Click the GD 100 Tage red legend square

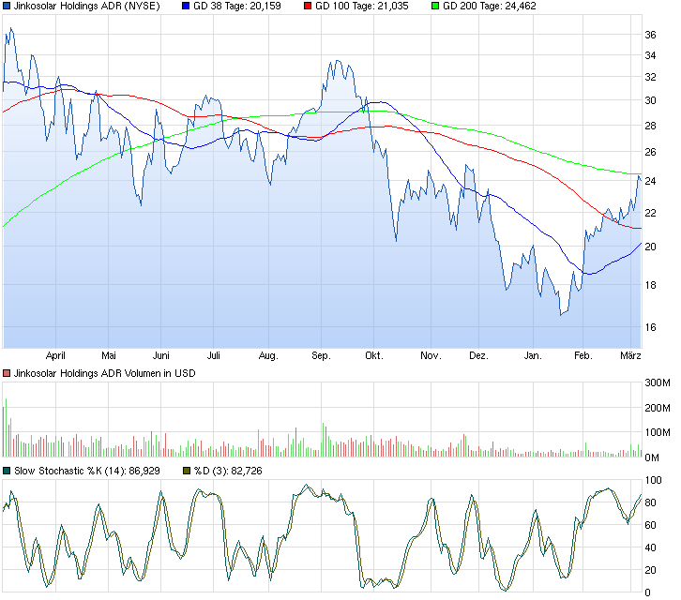coord(308,6)
